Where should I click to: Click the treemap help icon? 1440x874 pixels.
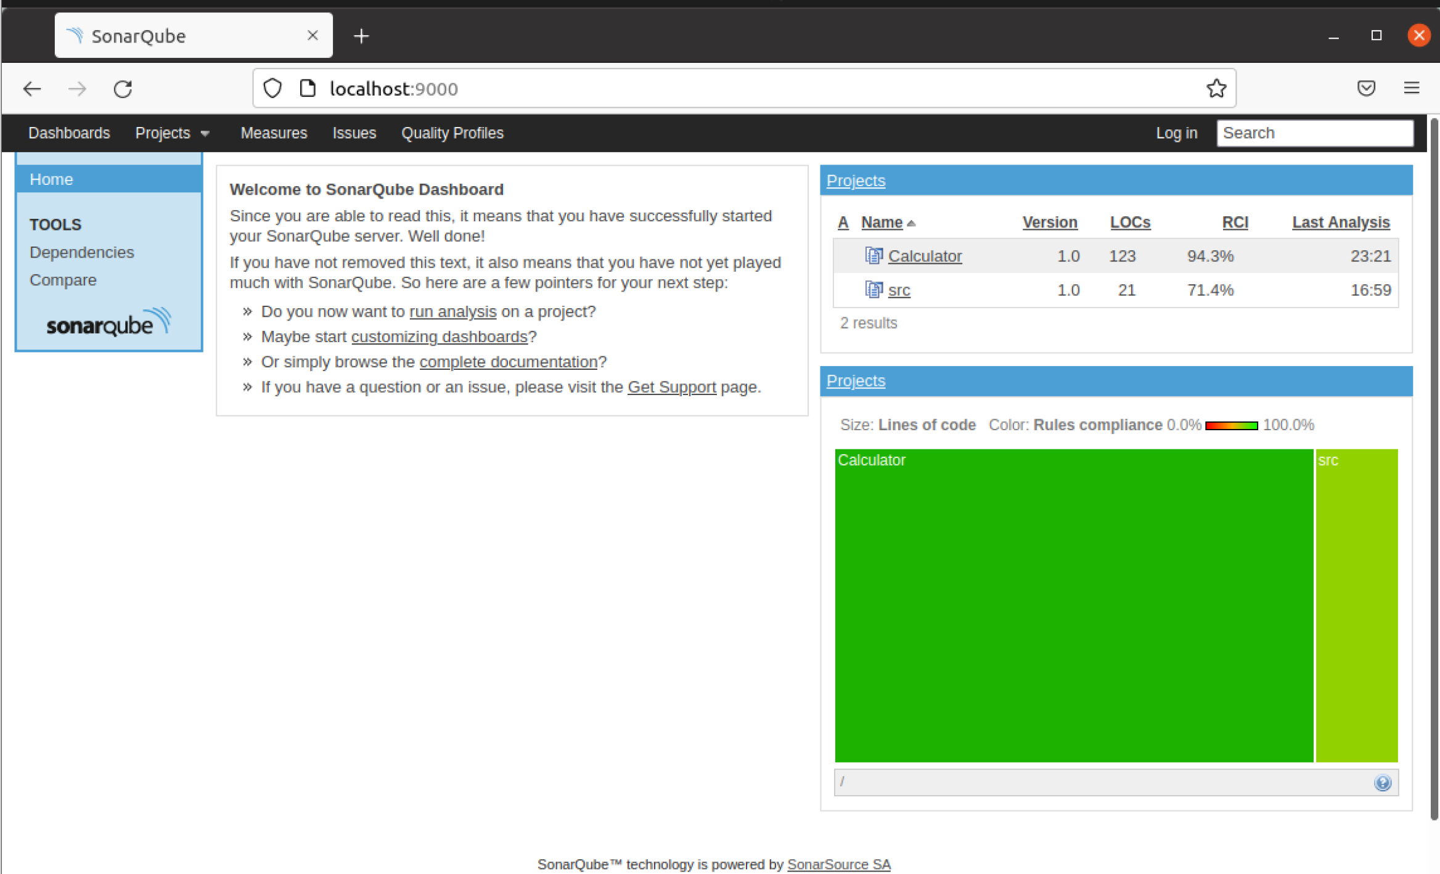[x=1382, y=782]
